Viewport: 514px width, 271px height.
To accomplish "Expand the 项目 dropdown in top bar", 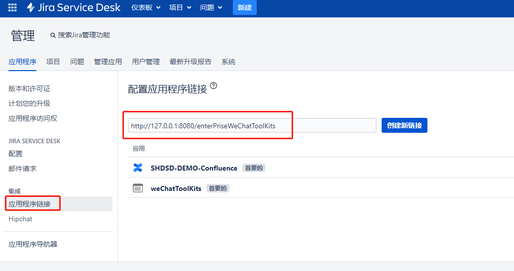I will (180, 7).
